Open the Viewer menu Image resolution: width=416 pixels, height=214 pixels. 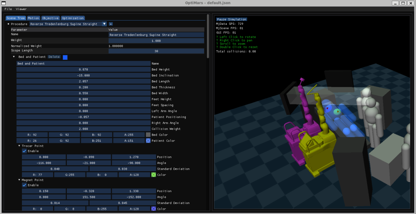(21, 9)
